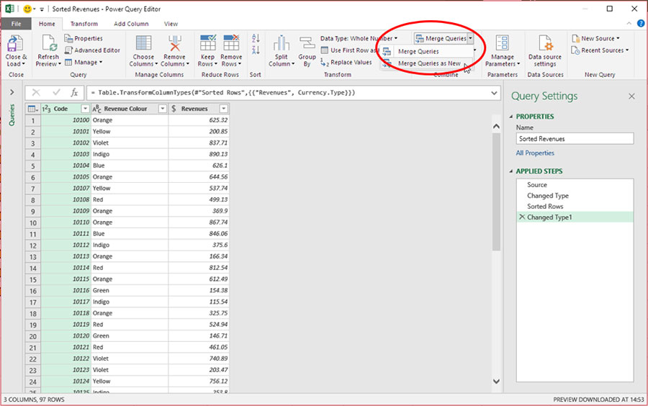648x406 pixels.
Task: Edit the query Name field
Action: [575, 139]
